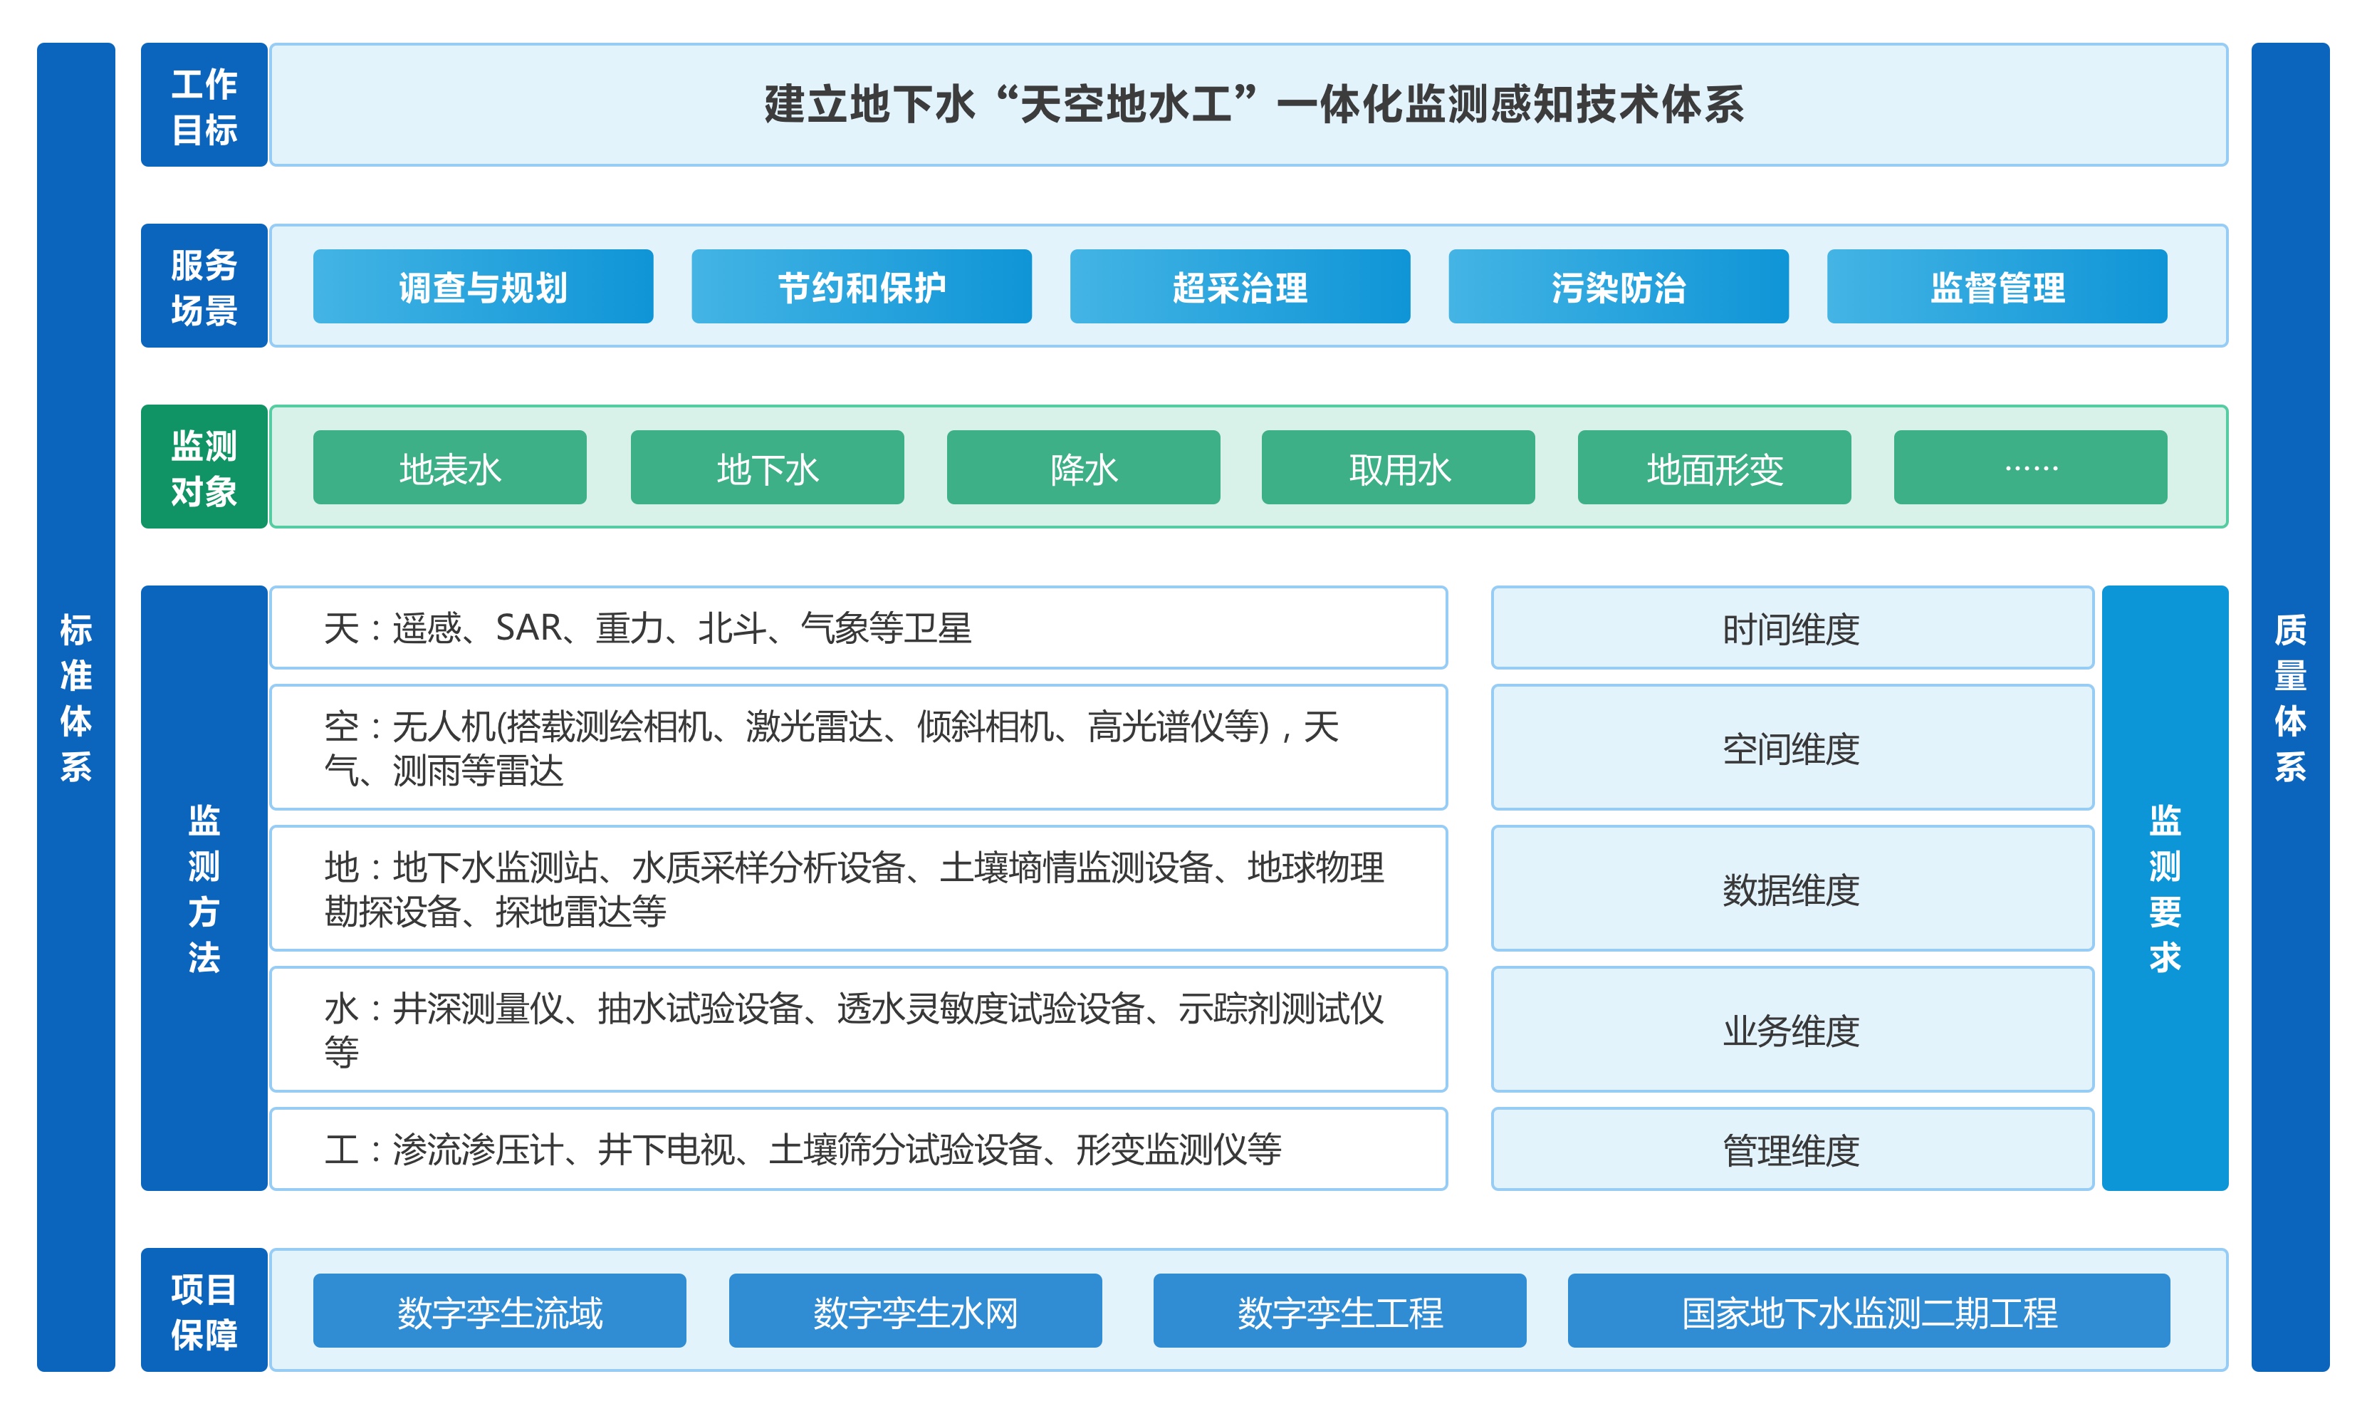Click the 调查与规划 button
2367x1426 pixels.
click(x=482, y=286)
